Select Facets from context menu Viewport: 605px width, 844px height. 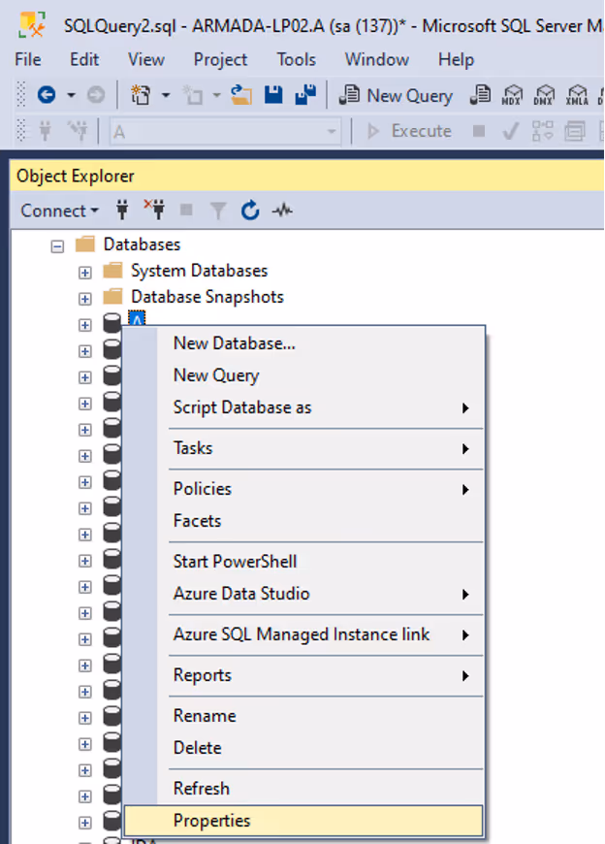click(x=303, y=521)
